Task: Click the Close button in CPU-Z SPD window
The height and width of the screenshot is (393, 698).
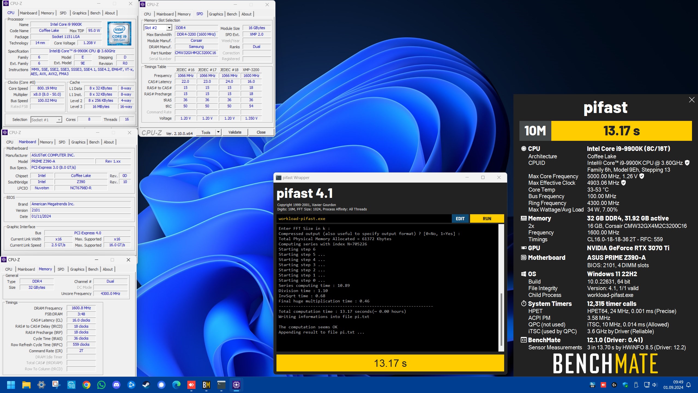Action: click(261, 132)
